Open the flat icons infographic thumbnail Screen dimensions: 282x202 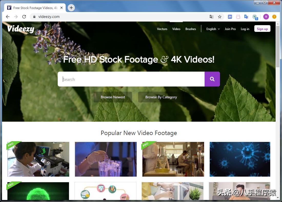(x=105, y=191)
